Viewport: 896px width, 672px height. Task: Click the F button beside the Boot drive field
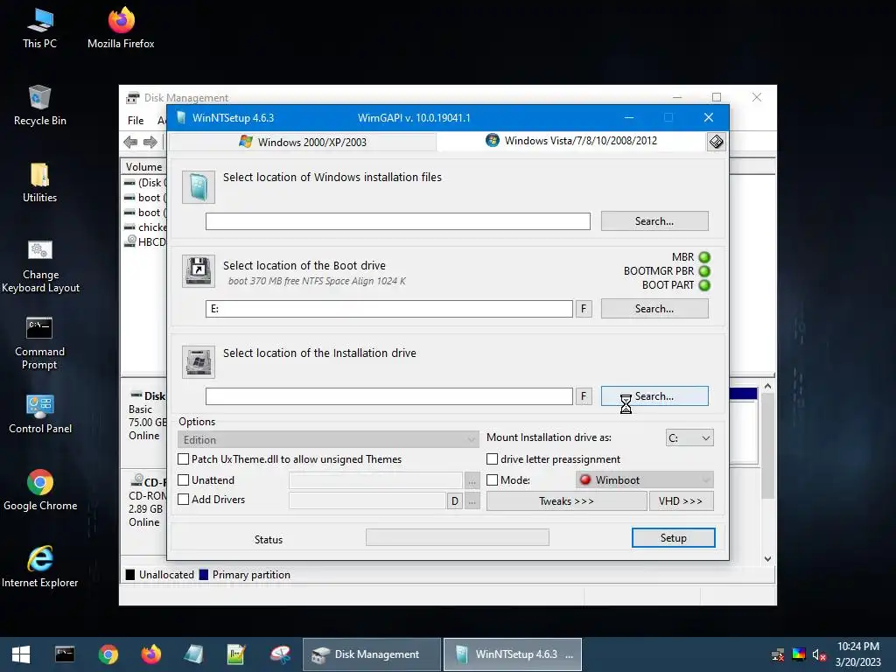(584, 309)
